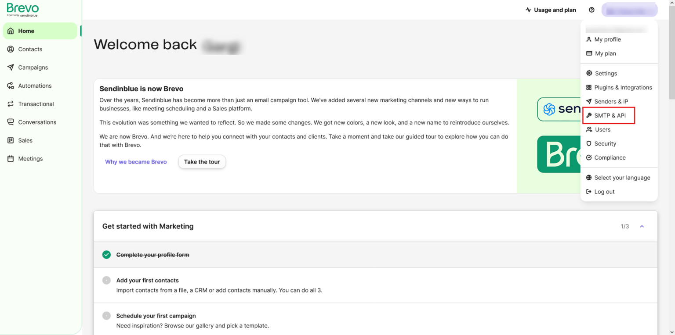Screen dimensions: 675x335
Task: Open Senders & IP in the account menu
Action: (x=611, y=101)
